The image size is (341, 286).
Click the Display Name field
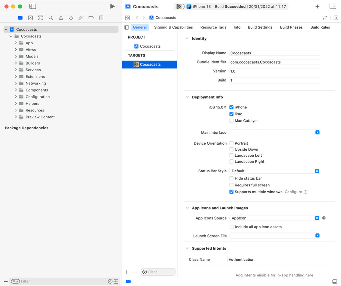tap(275, 53)
